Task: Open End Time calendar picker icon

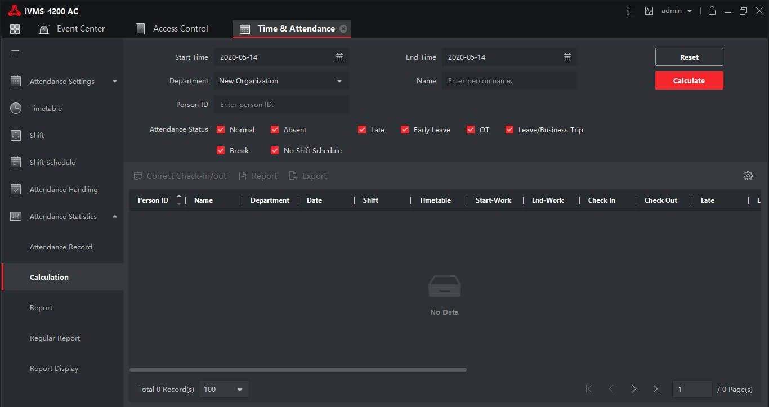Action: (567, 57)
